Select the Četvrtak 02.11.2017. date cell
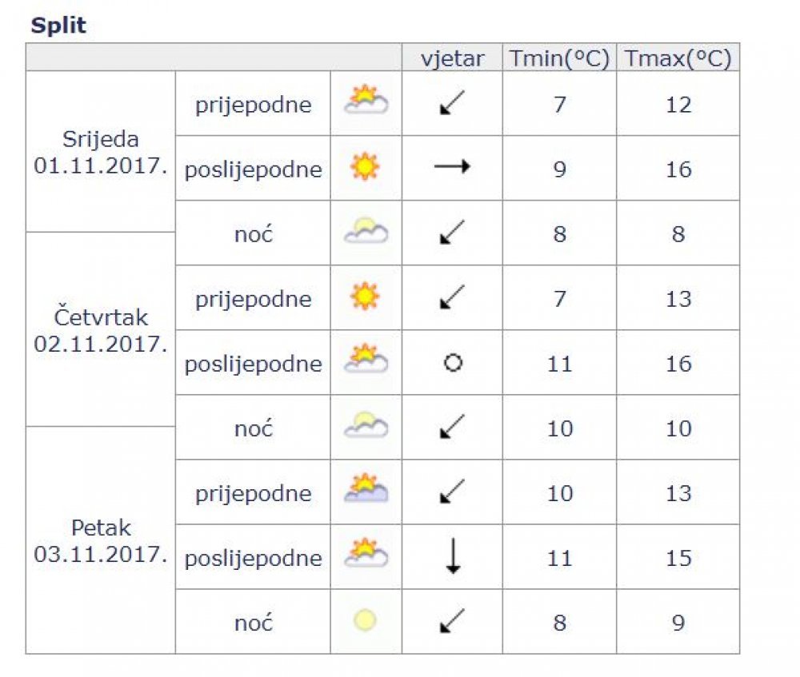 coord(101,330)
